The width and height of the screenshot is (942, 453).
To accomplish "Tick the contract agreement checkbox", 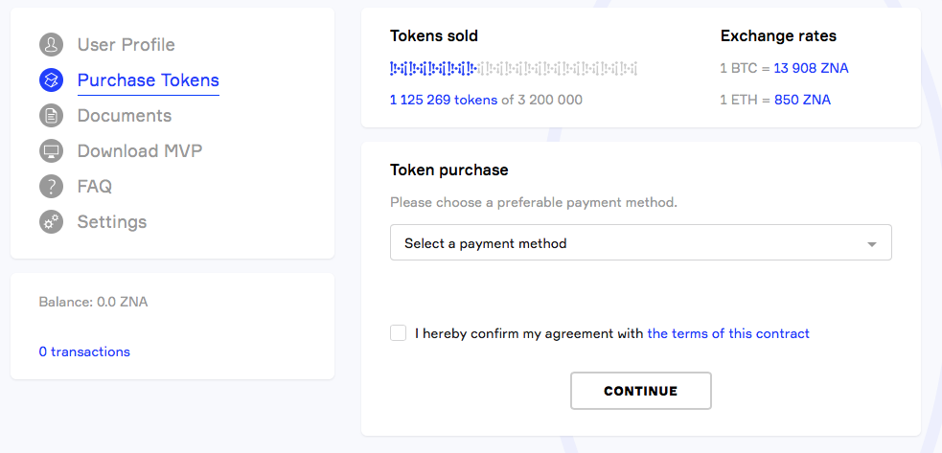I will pyautogui.click(x=399, y=333).
